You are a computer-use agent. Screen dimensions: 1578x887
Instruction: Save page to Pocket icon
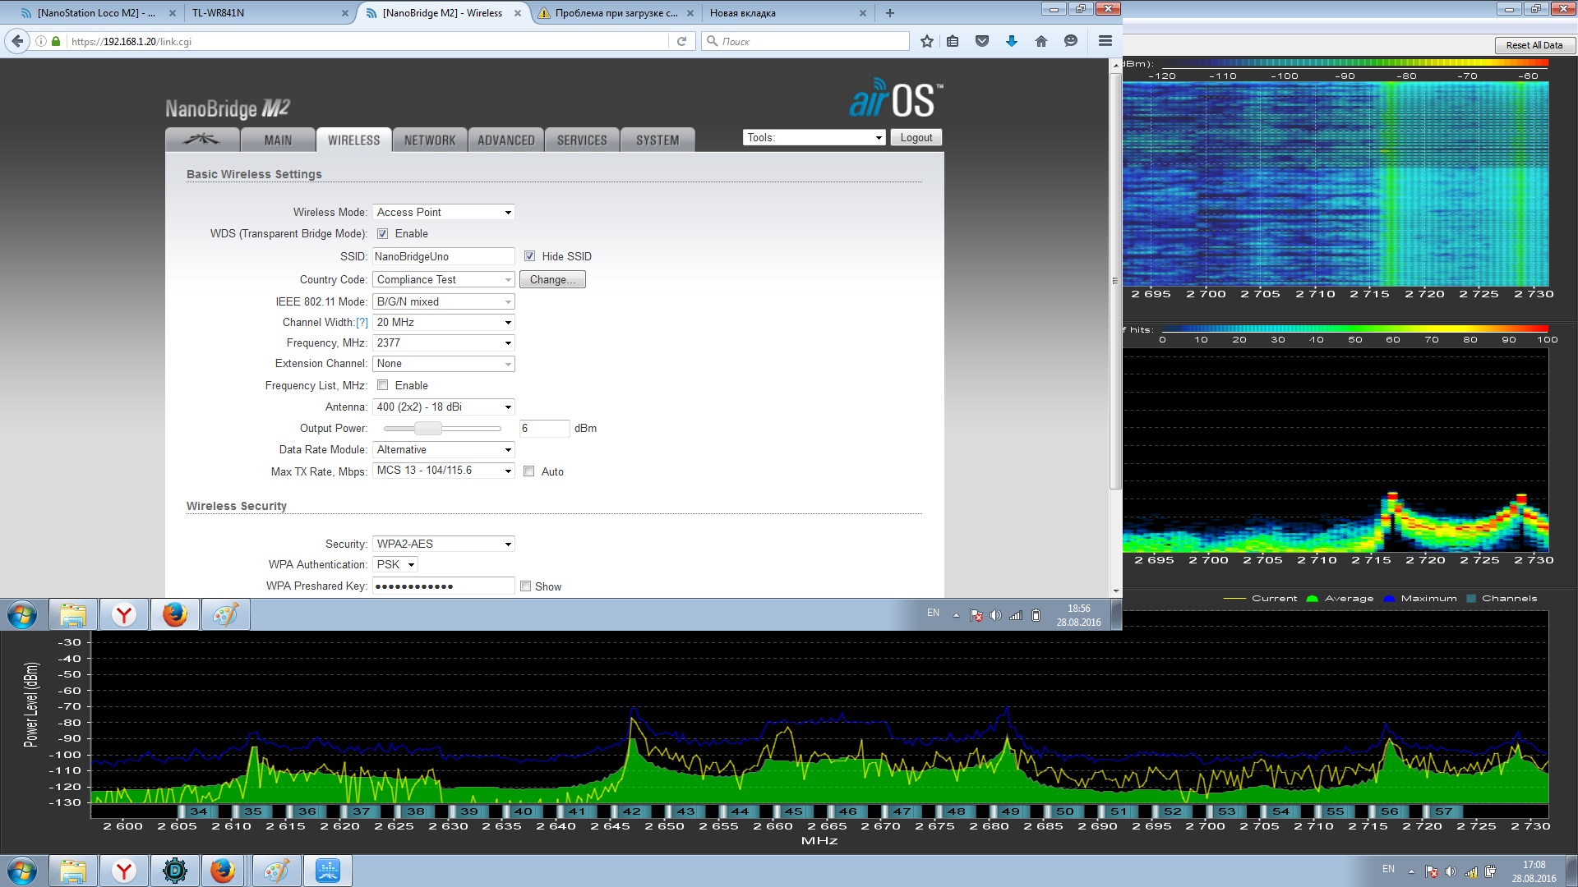982,41
